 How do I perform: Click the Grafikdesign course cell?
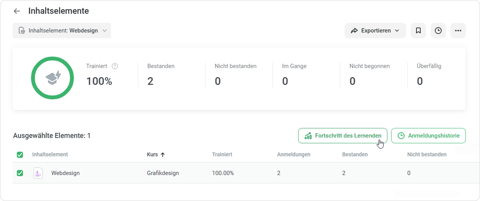tap(163, 173)
